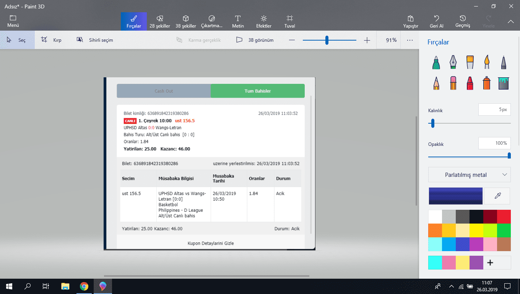This screenshot has width=520, height=294.
Task: Select the Oil brush
Action: tap(470, 62)
